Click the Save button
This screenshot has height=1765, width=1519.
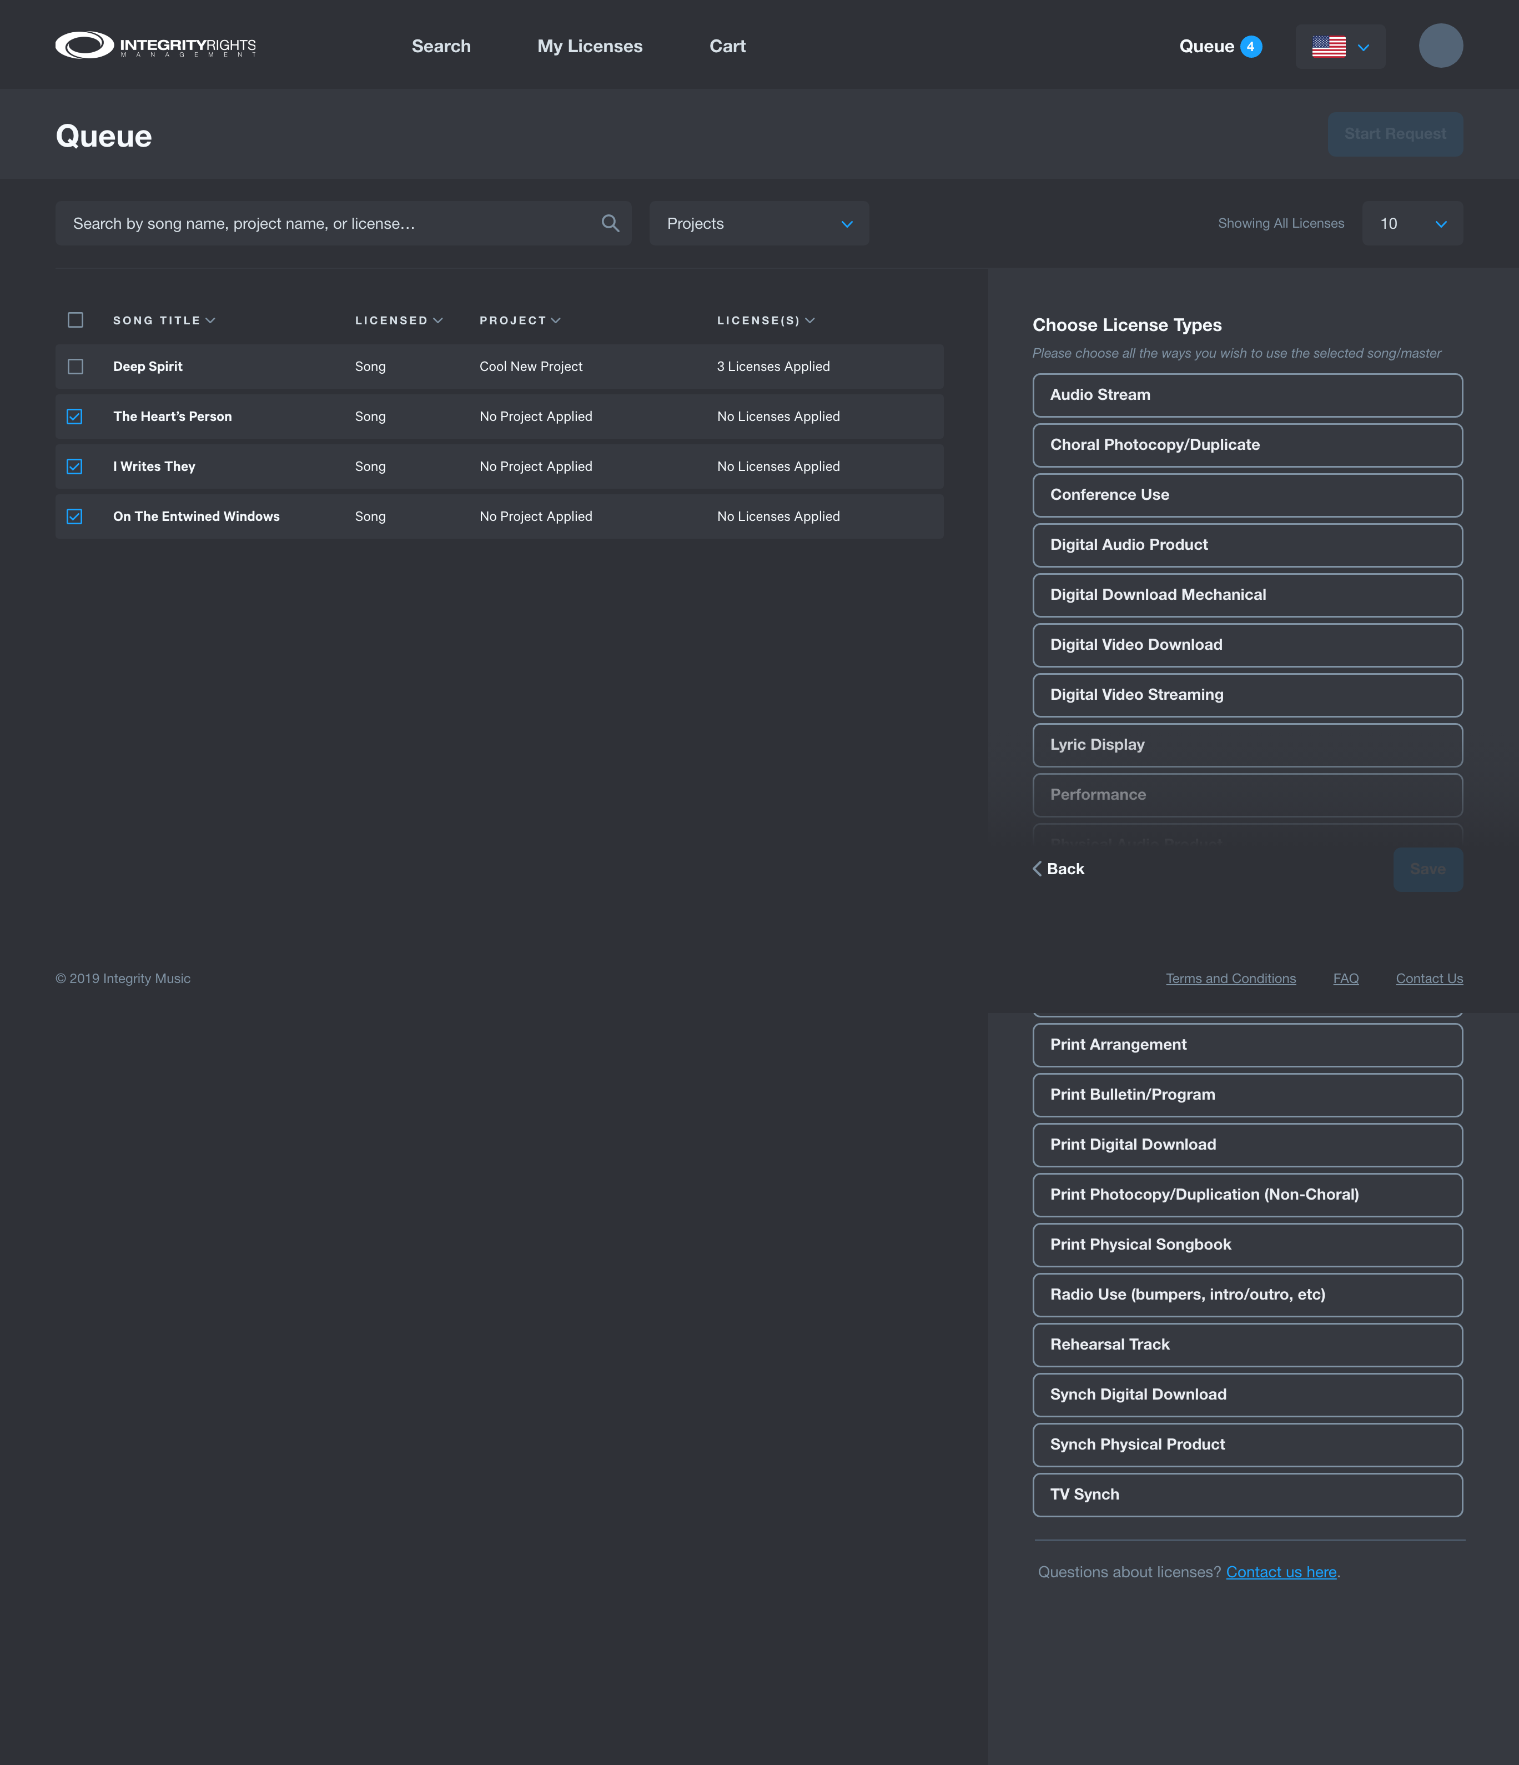(x=1428, y=869)
